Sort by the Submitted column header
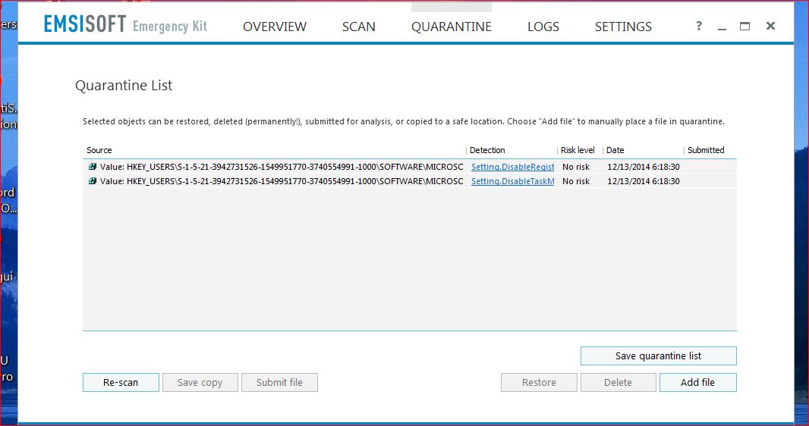Screen dimensions: 809x426 tap(706, 150)
